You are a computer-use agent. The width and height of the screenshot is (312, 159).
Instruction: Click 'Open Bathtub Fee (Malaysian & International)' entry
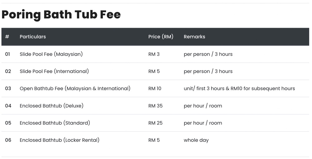click(x=75, y=89)
